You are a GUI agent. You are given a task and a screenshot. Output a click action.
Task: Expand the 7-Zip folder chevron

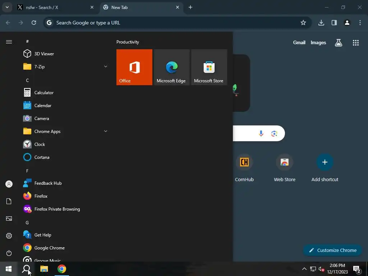click(x=106, y=66)
